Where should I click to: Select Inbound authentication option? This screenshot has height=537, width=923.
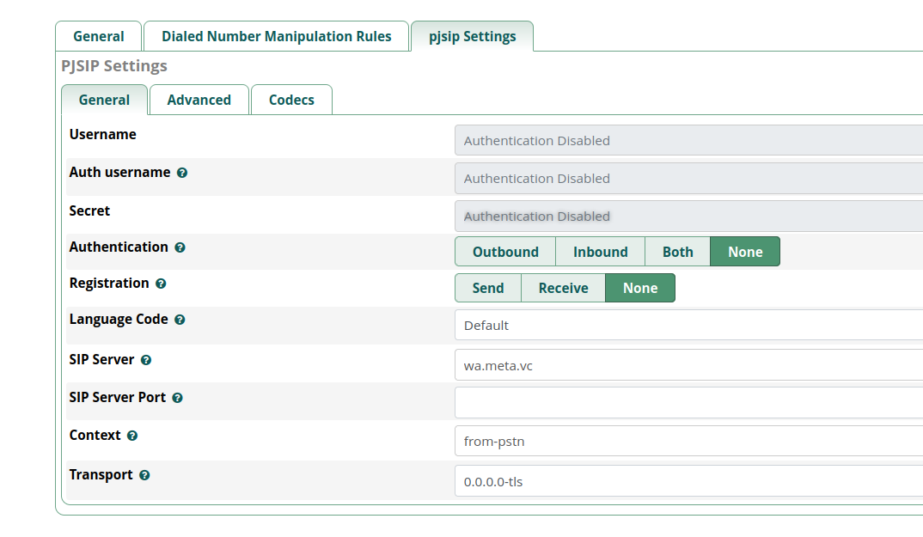pos(600,252)
